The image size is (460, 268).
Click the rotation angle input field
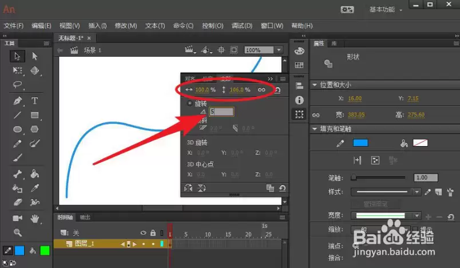click(221, 112)
